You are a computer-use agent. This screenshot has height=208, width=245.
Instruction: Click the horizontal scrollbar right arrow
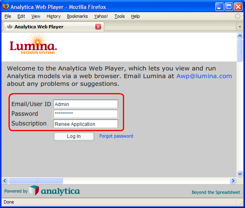tap(233, 181)
